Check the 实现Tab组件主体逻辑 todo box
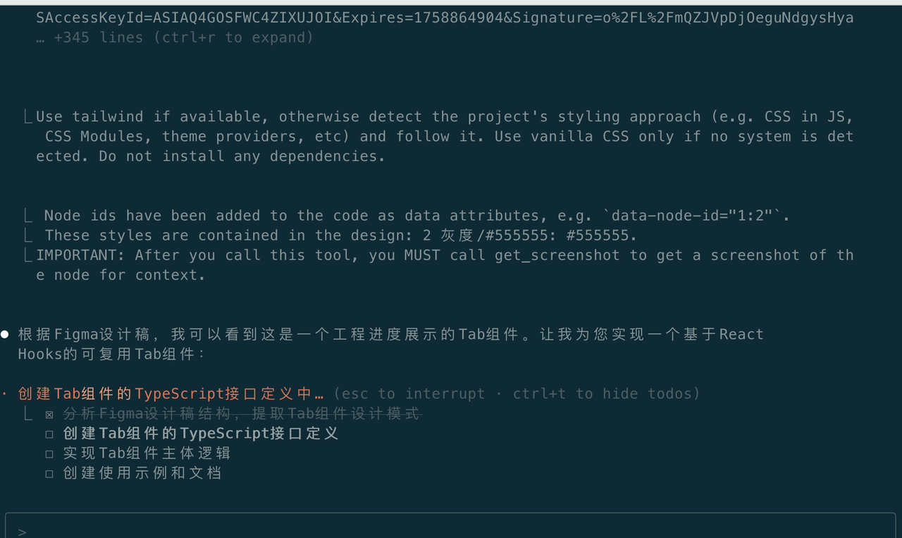902x538 pixels. point(49,454)
